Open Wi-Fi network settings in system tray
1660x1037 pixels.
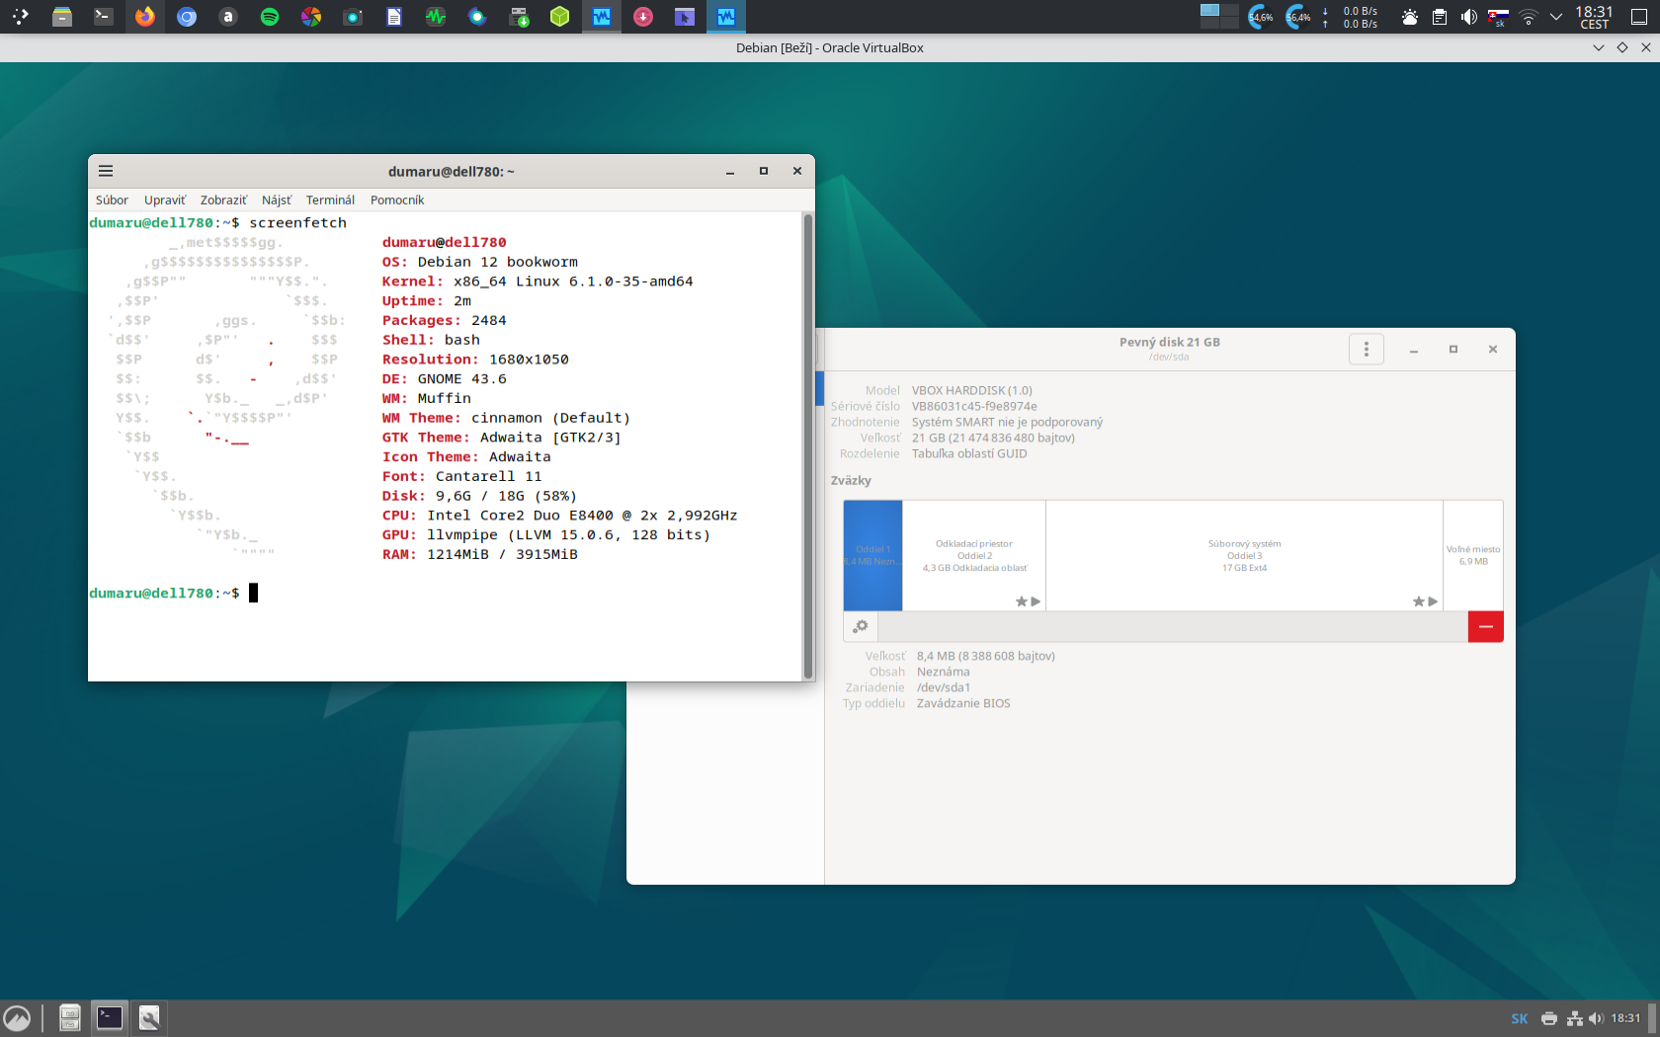[1529, 17]
